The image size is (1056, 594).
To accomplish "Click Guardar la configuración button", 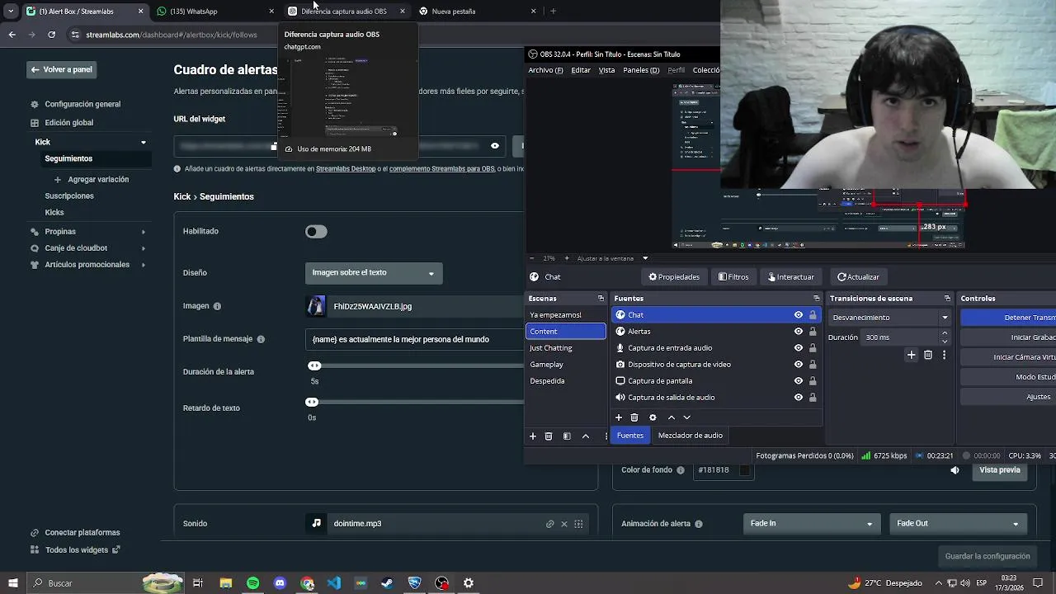I will (x=988, y=557).
